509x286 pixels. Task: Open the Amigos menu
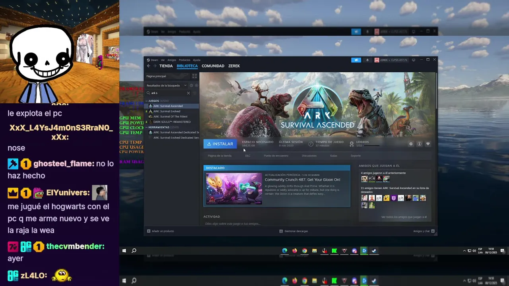click(172, 60)
